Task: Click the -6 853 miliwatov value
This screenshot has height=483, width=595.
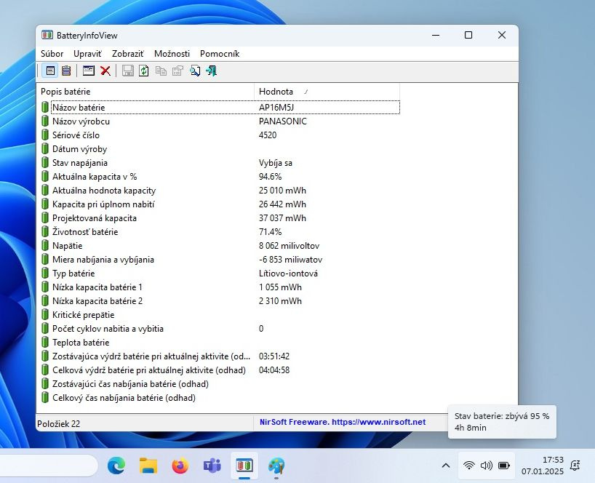Action: pos(291,260)
